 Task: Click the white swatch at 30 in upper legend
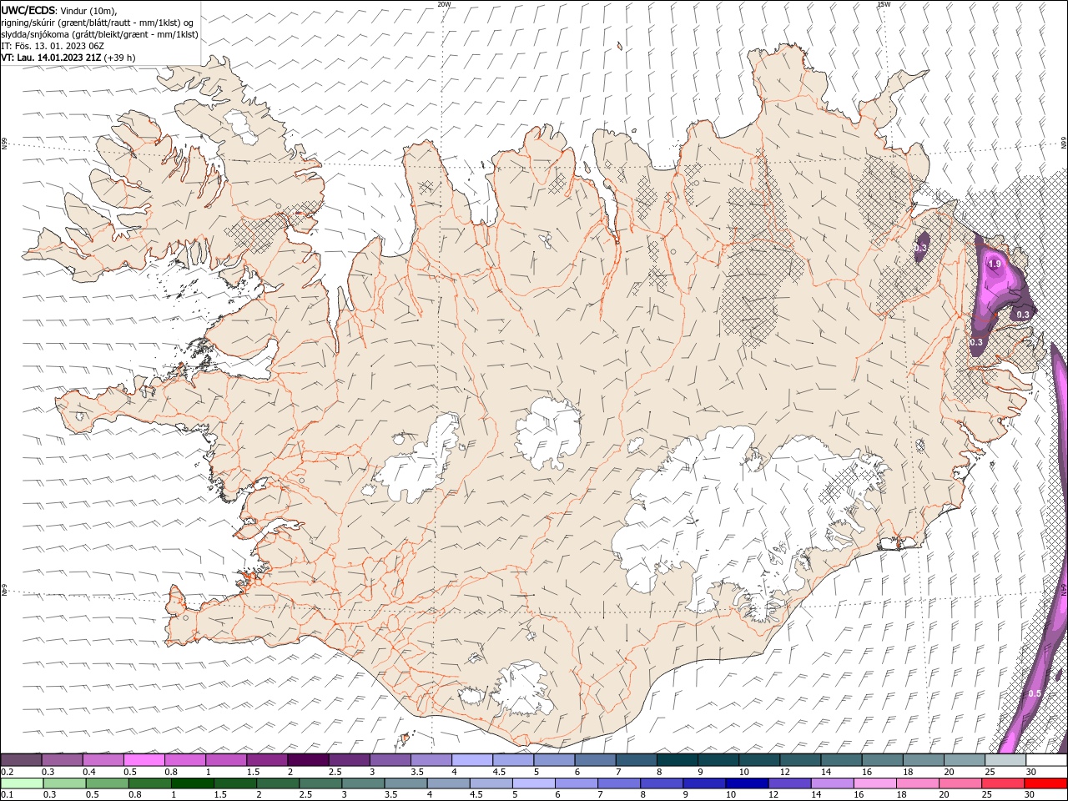(x=1045, y=760)
